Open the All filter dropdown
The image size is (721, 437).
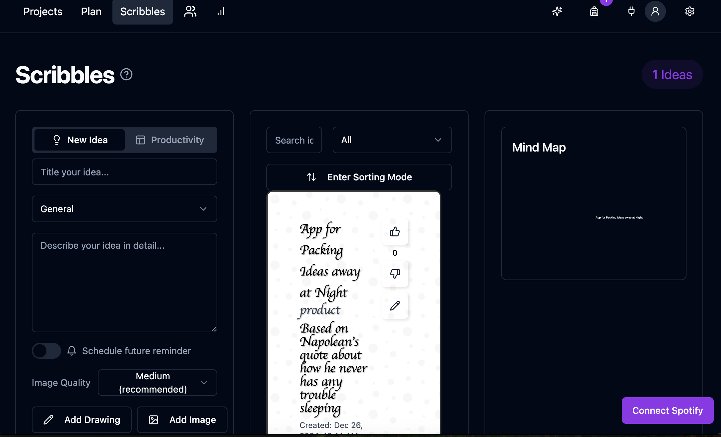[392, 140]
